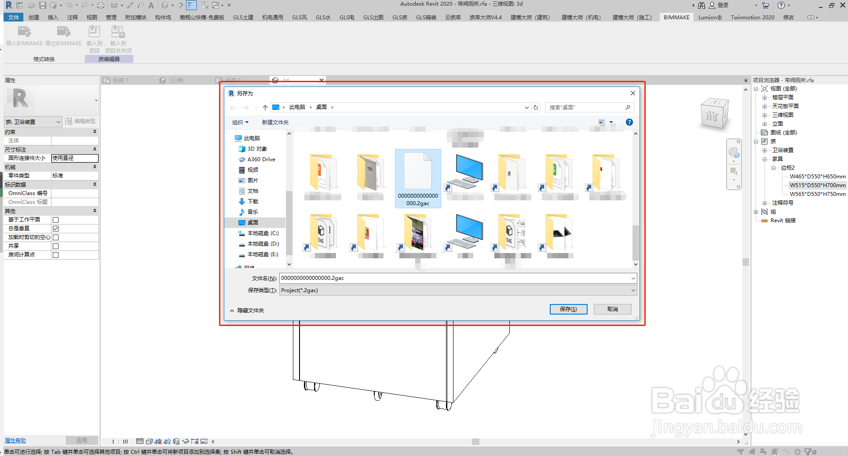The width and height of the screenshot is (848, 456).
Task: Switch to the 管理 ribbon tab
Action: pyautogui.click(x=111, y=17)
